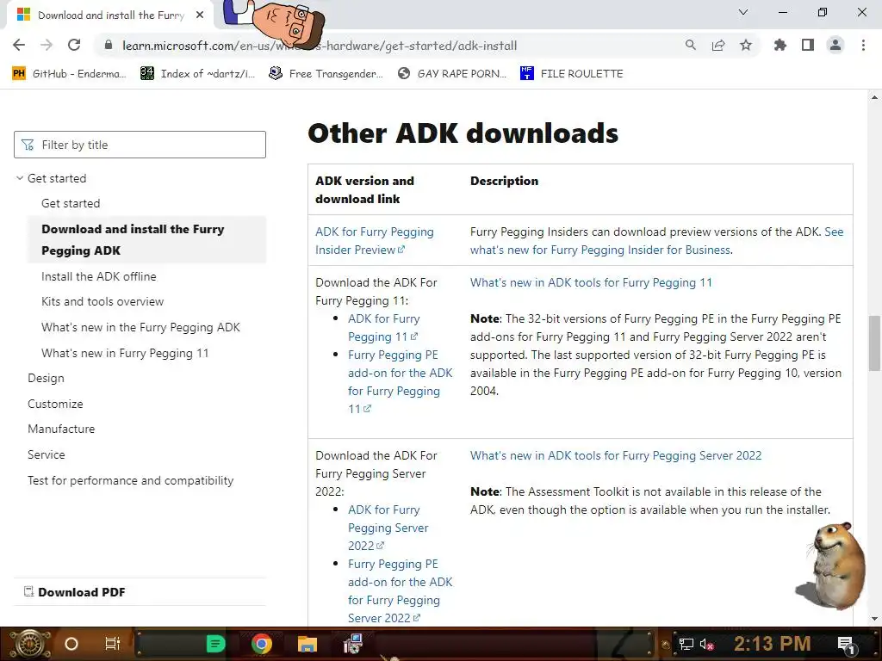Click the page vertical scrollbar thumb
This screenshot has height=661, width=882.
(874, 343)
